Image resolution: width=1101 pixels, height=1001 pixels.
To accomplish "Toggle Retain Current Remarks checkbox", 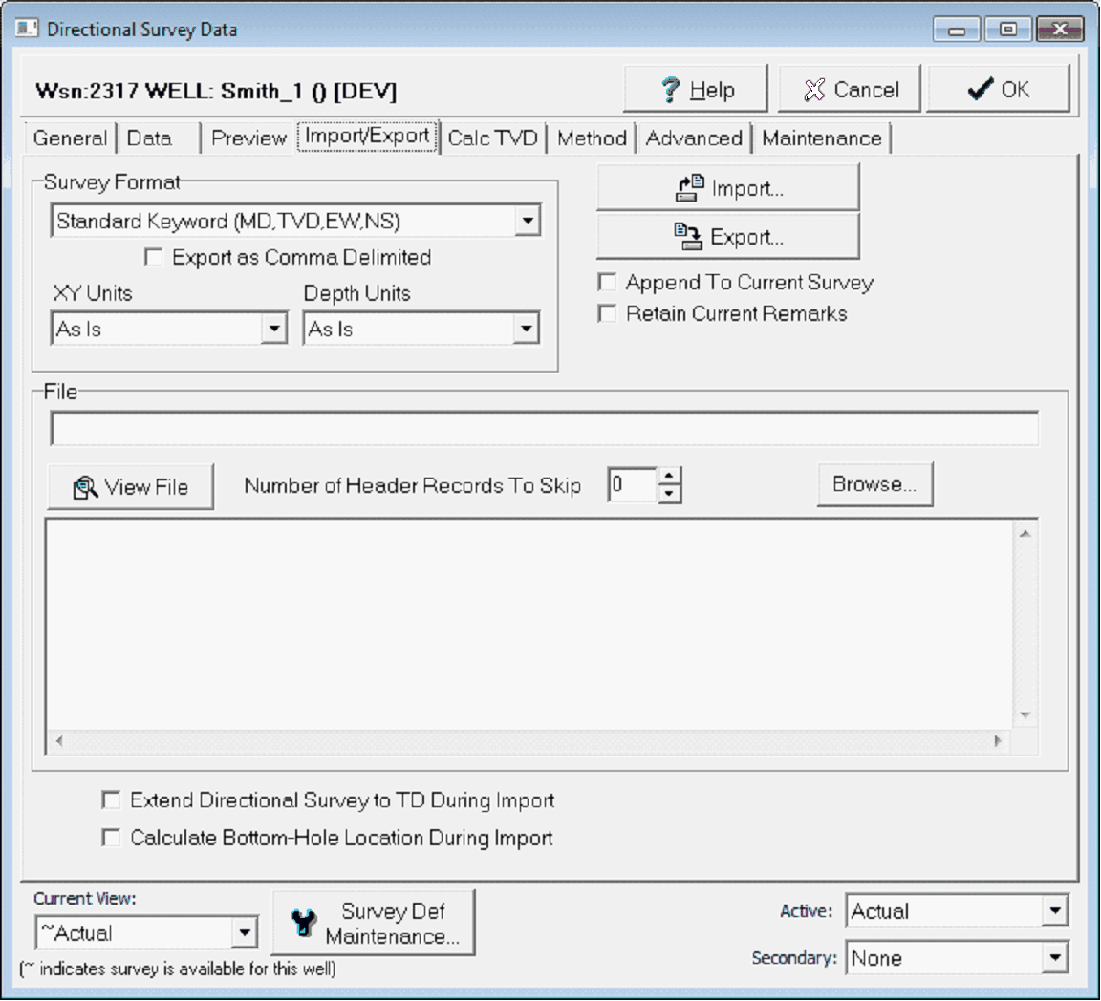I will click(607, 313).
